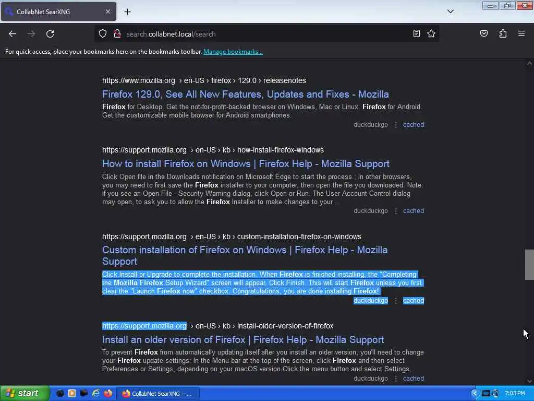Open the Windows start menu

[x=25, y=394]
